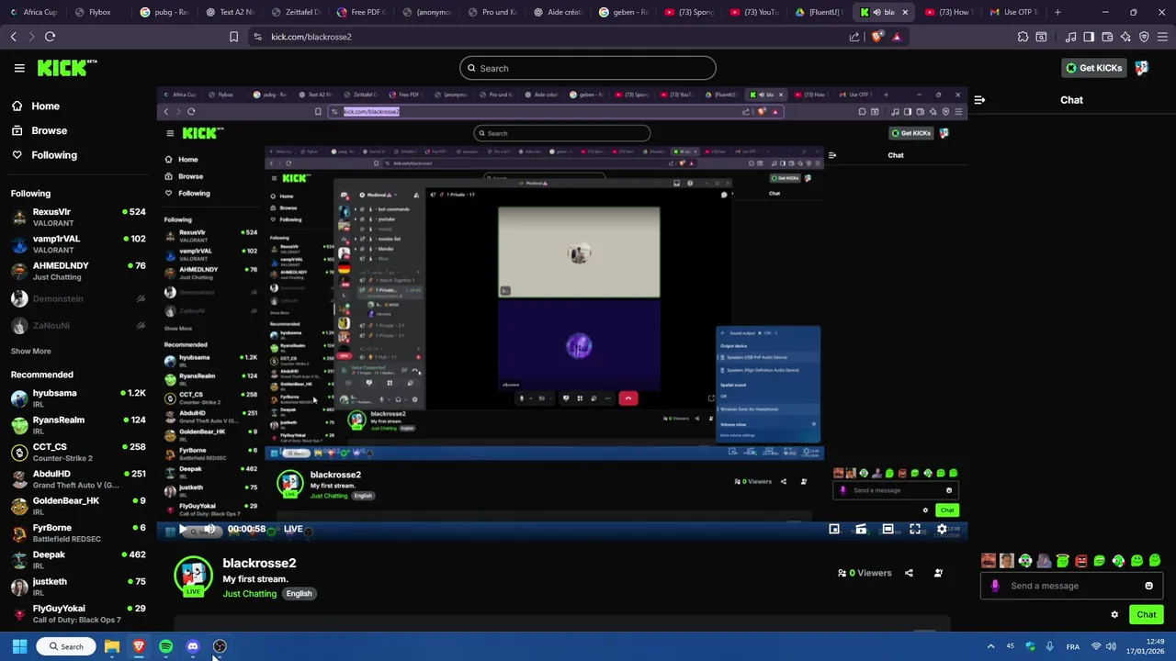
Task: Open GoldenBear_HK recommended channel
Action: pos(78,506)
